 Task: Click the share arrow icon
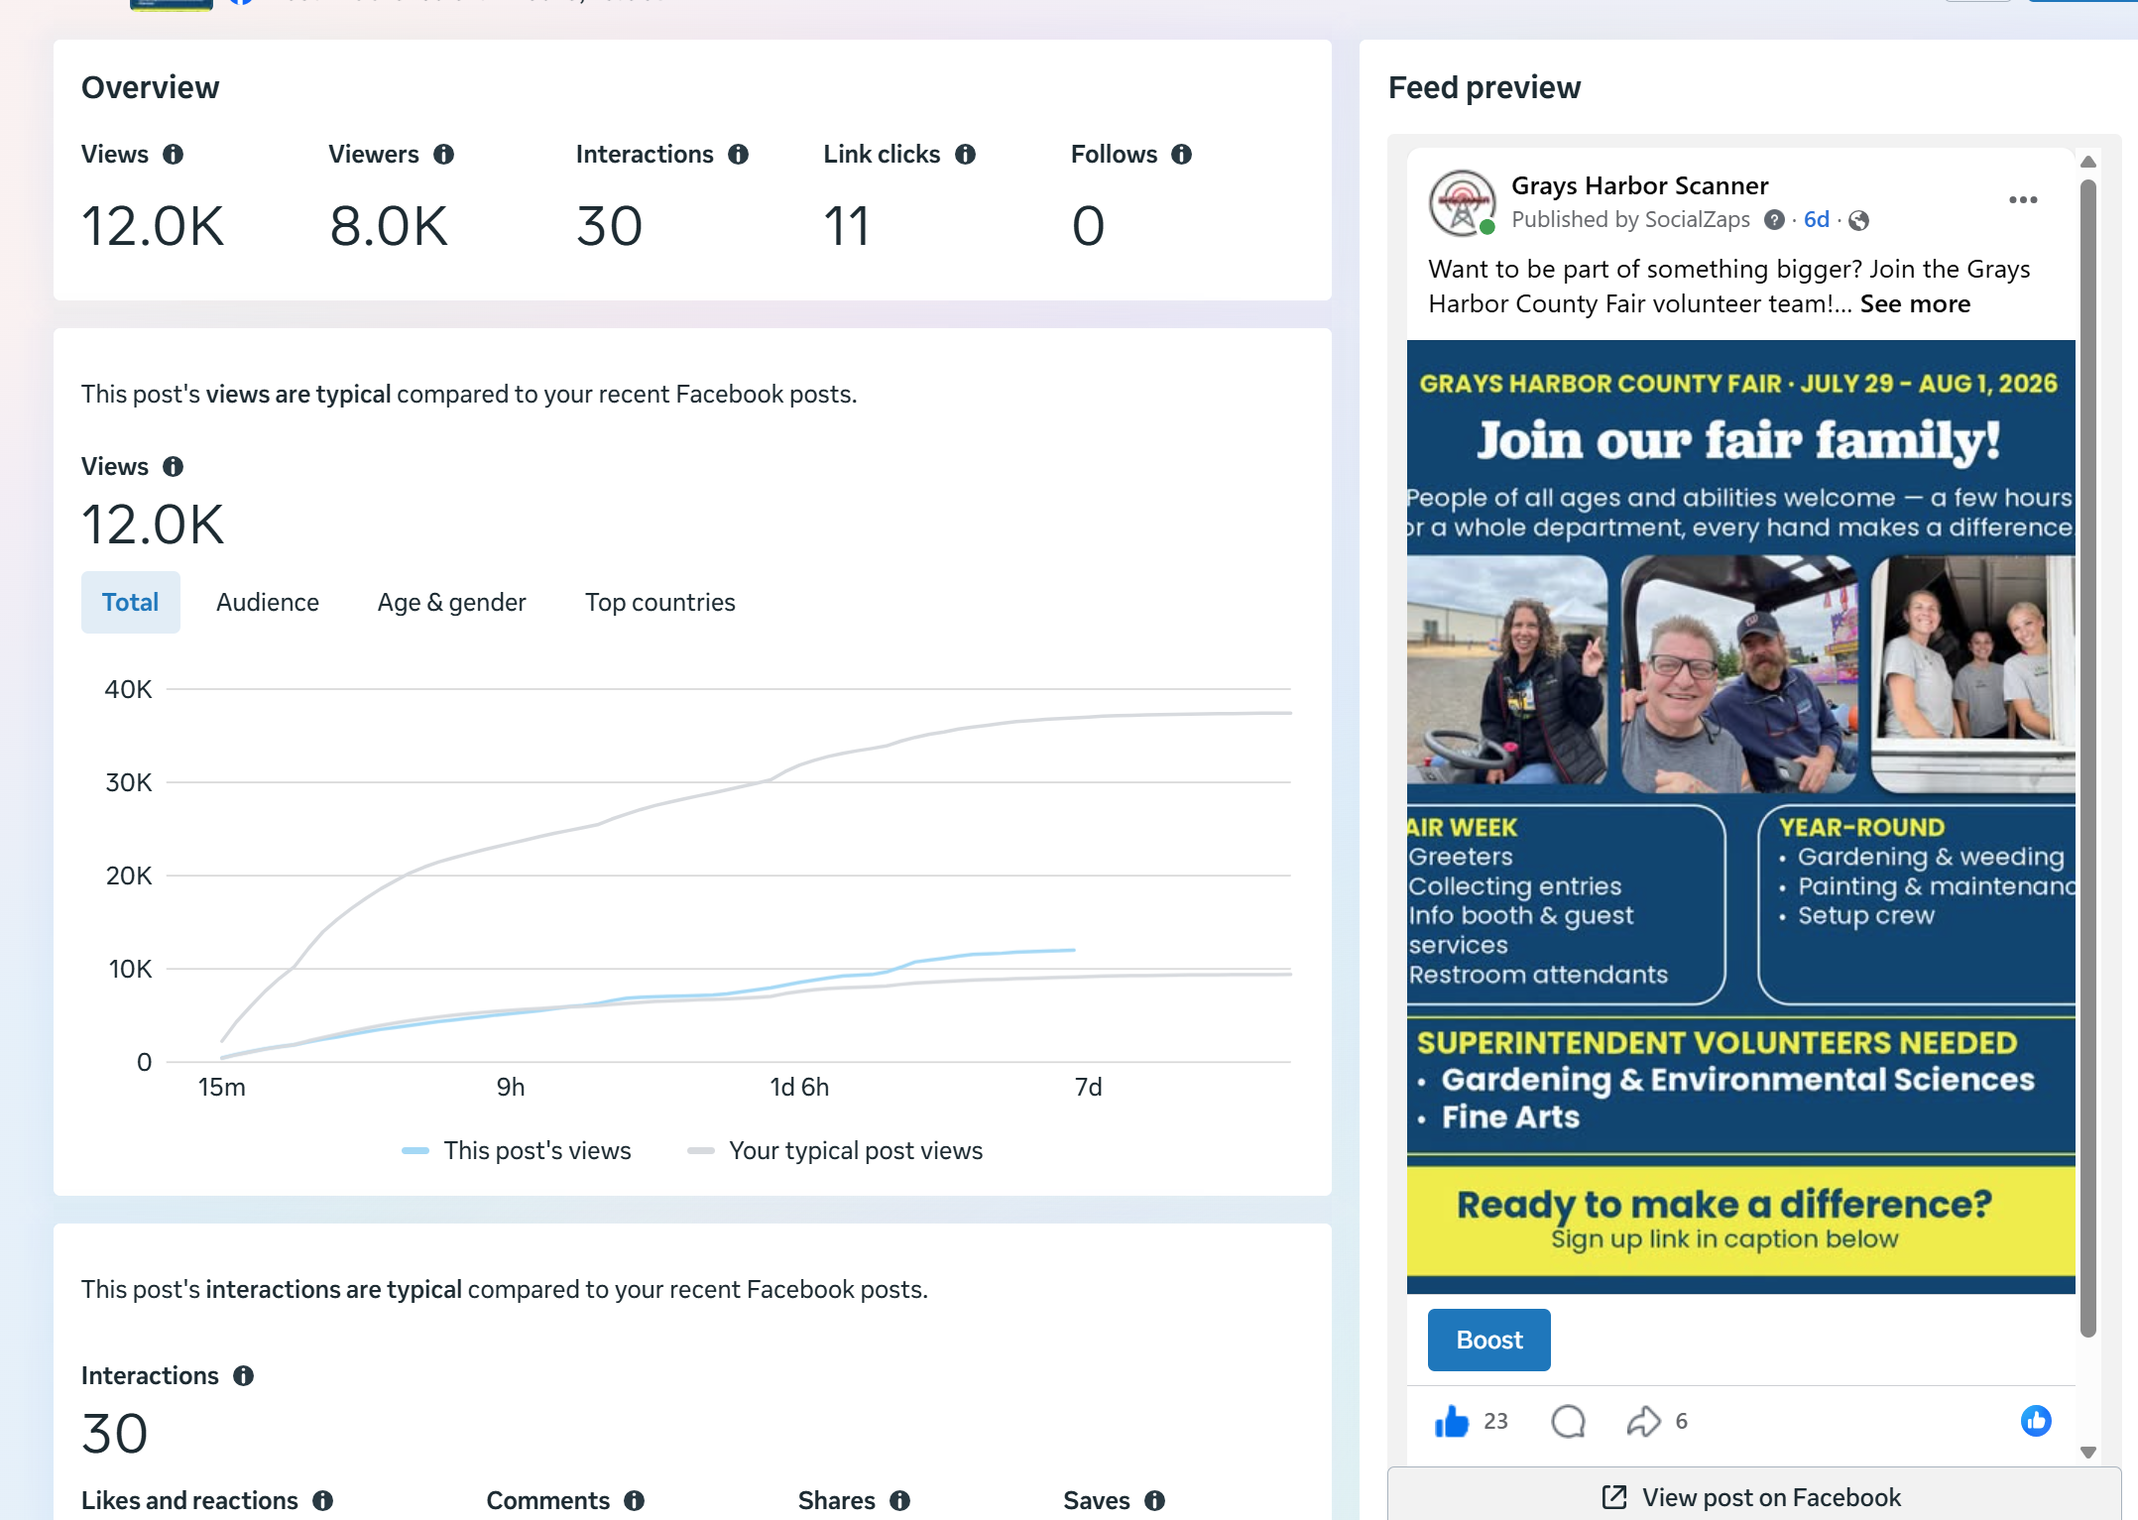click(1644, 1422)
